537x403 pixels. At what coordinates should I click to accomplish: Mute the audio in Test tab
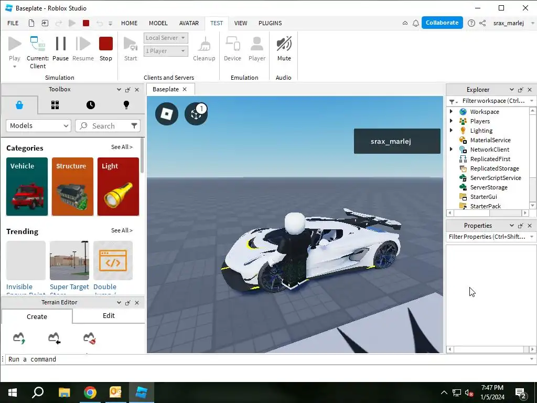284,48
